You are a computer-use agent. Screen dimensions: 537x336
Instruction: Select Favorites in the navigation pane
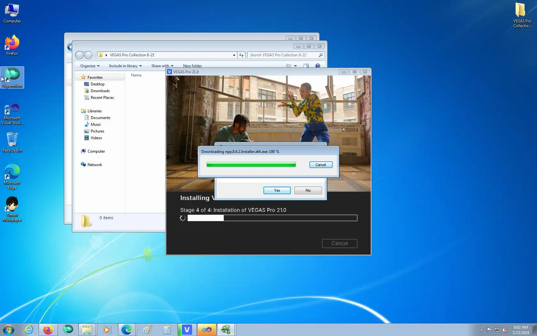point(95,77)
